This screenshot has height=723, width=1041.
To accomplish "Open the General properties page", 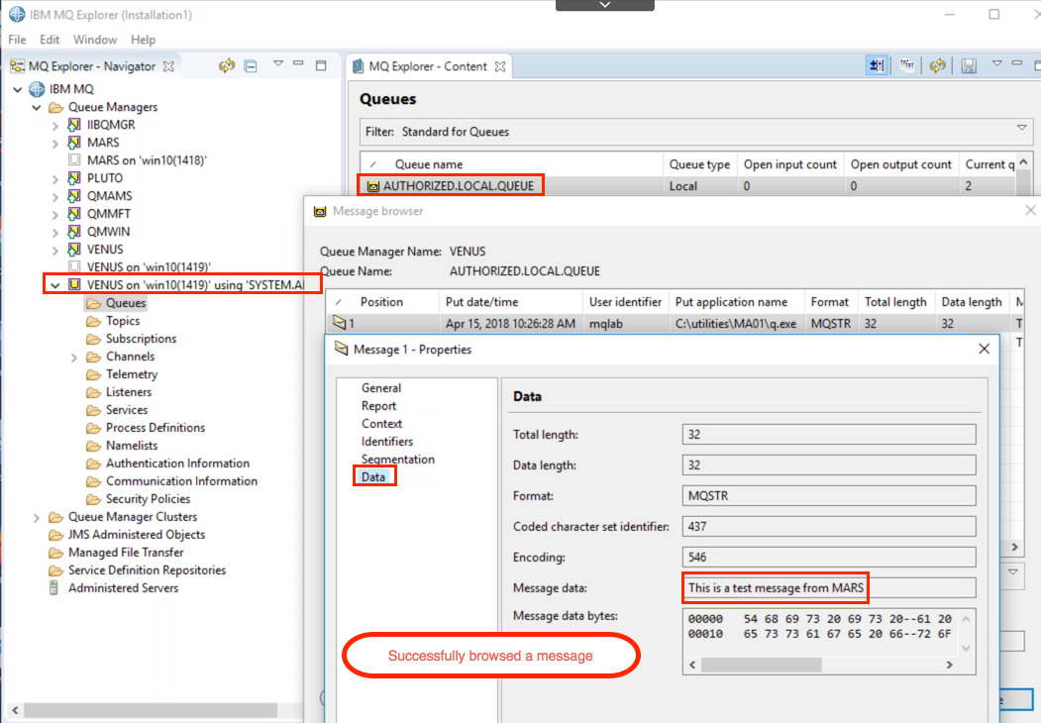I will [381, 388].
